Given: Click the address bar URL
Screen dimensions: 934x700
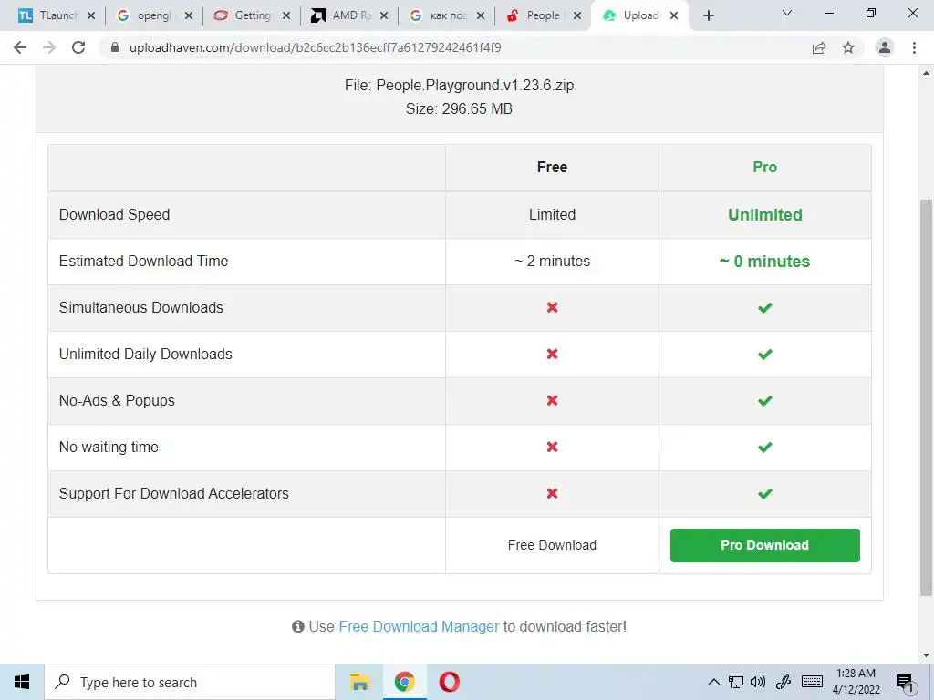Looking at the screenshot, I should (x=315, y=47).
